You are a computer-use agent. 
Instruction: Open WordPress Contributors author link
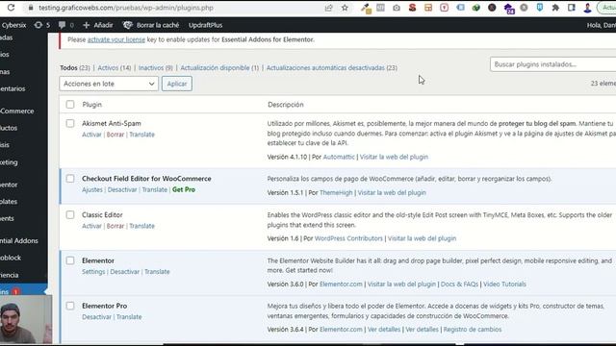[x=348, y=238]
